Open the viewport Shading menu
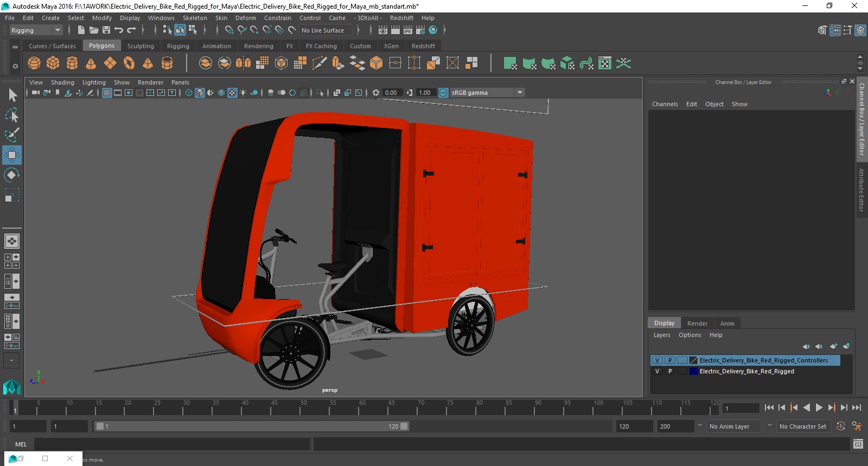Viewport: 868px width, 466px height. tap(62, 82)
